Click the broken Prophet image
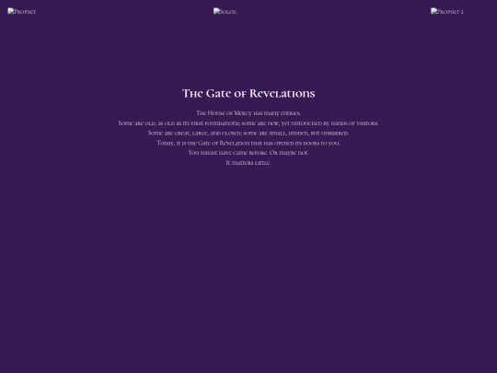497x373 pixels. coord(21,11)
